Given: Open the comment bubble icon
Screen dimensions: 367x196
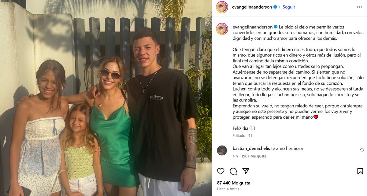Looking at the screenshot, I should tap(233, 171).
